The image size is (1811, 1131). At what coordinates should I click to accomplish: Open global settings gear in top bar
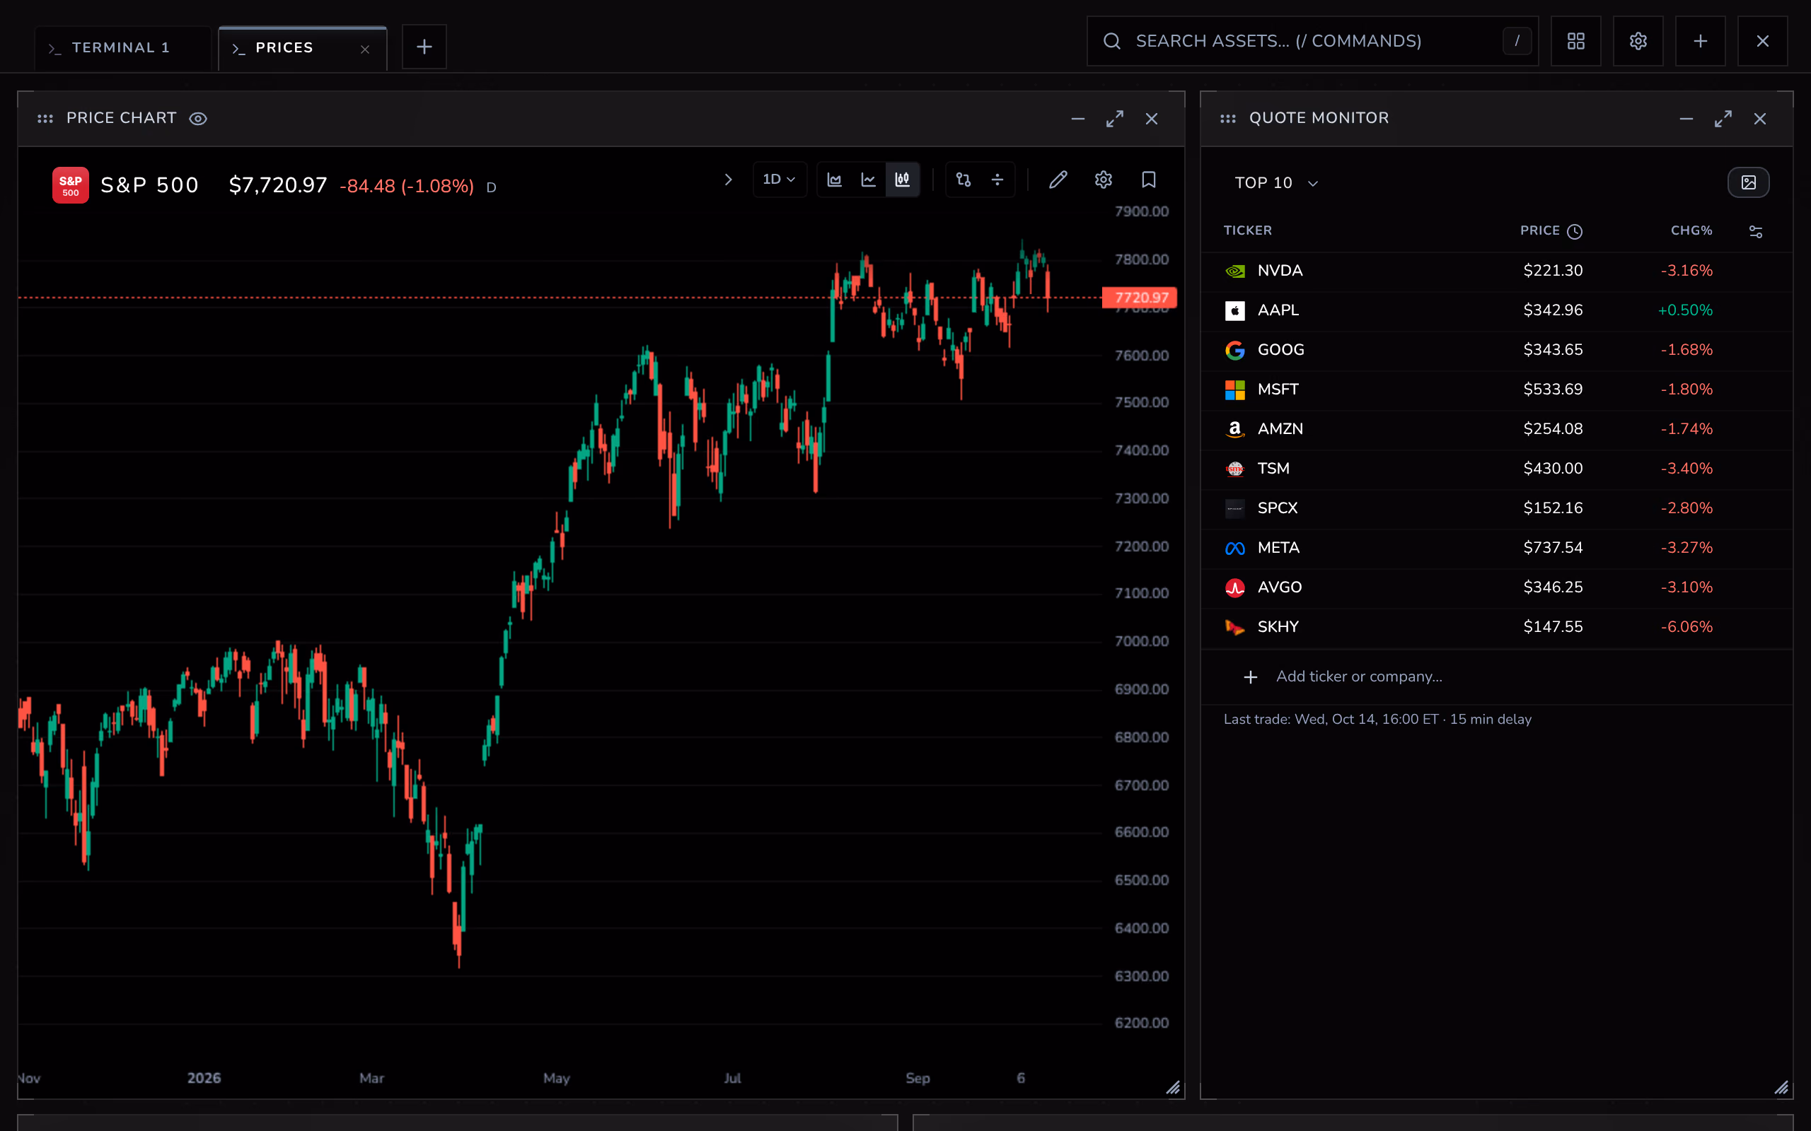[x=1638, y=41]
